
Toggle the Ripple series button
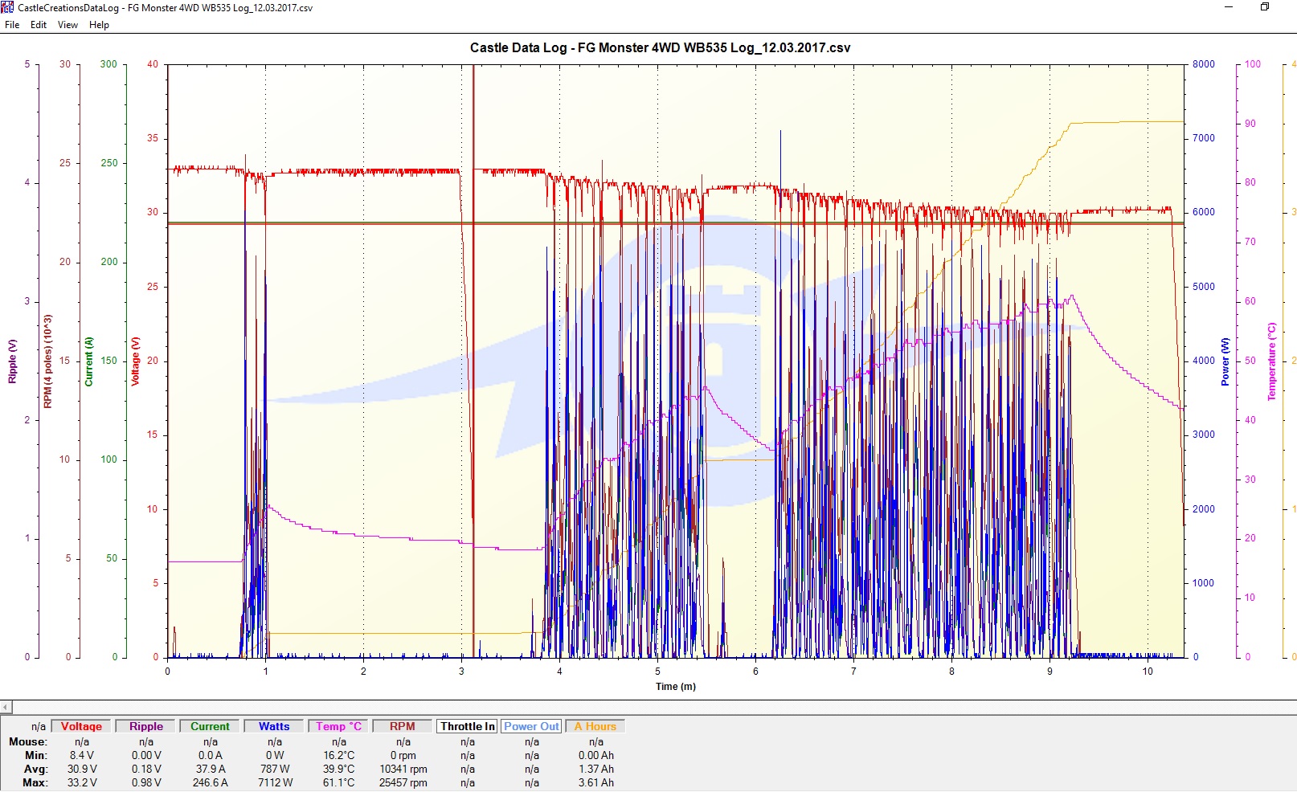pos(146,726)
